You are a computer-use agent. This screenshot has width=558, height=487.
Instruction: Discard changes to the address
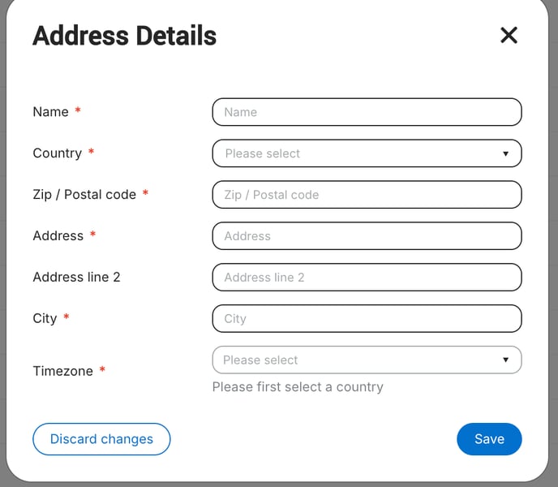tap(101, 439)
